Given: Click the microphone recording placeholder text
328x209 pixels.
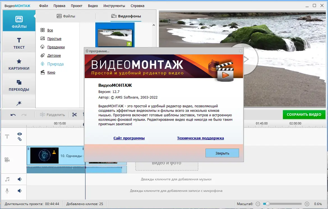Looking at the screenshot, I should [x=176, y=191].
